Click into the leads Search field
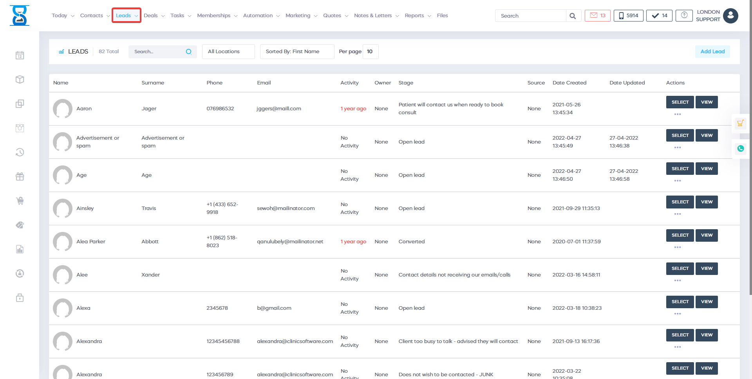This screenshot has width=752, height=379. pos(157,52)
